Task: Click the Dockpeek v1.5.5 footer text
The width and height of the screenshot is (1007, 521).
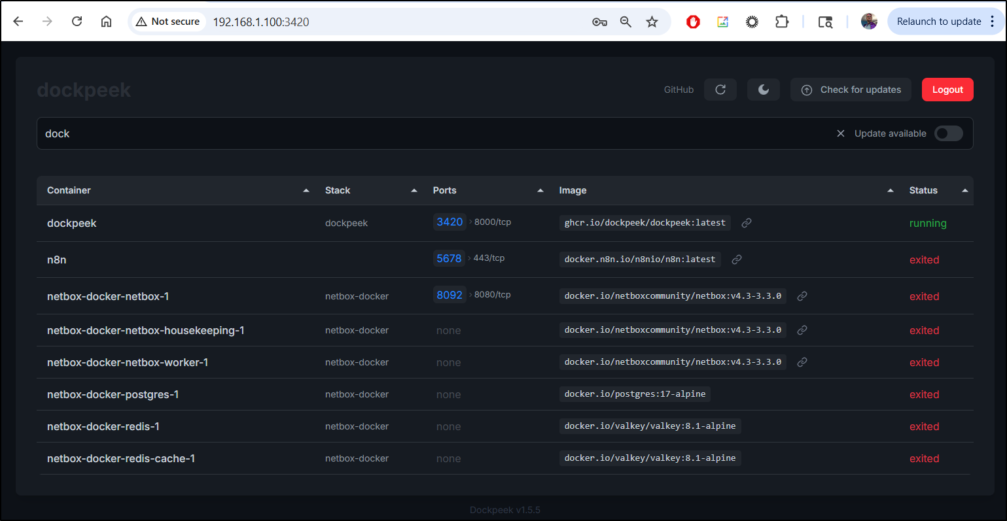Action: click(x=505, y=510)
